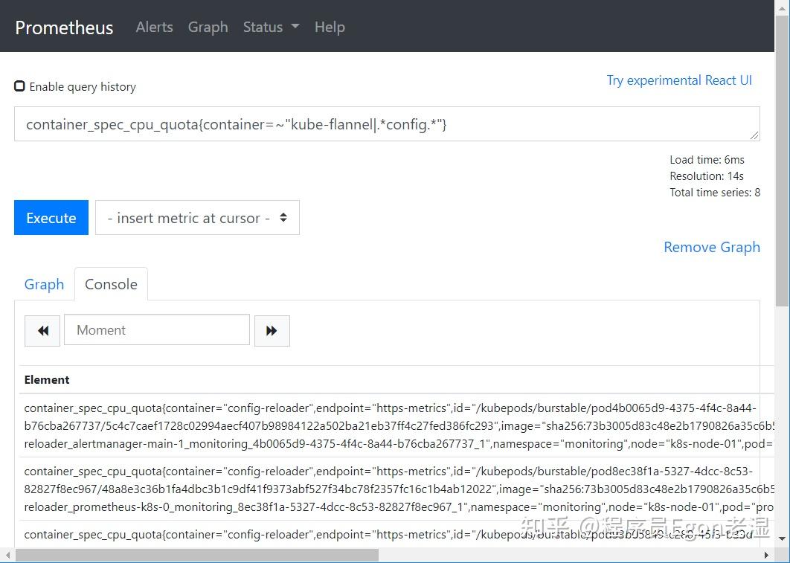
Task: Execute the query
Action: (x=51, y=218)
